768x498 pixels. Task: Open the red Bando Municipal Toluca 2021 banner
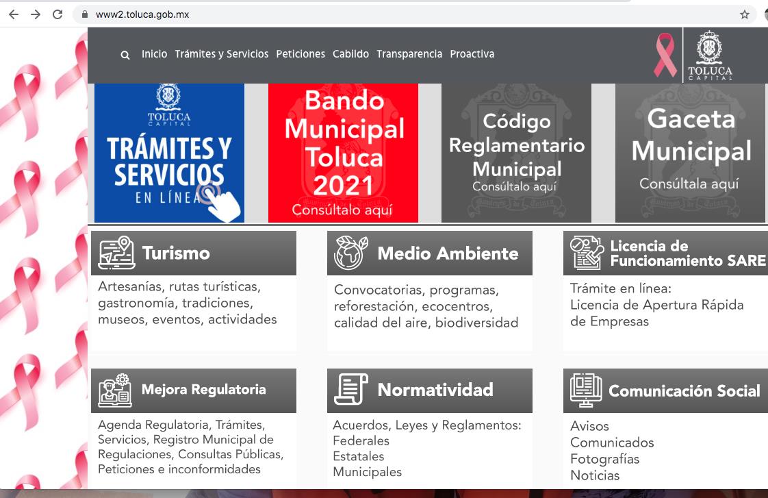[344, 153]
